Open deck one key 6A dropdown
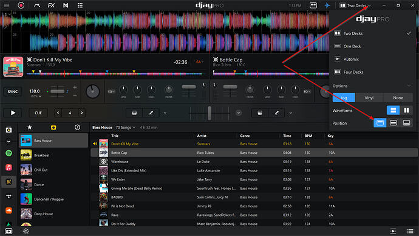Image resolution: width=419 pixels, height=236 pixels. tap(200, 62)
